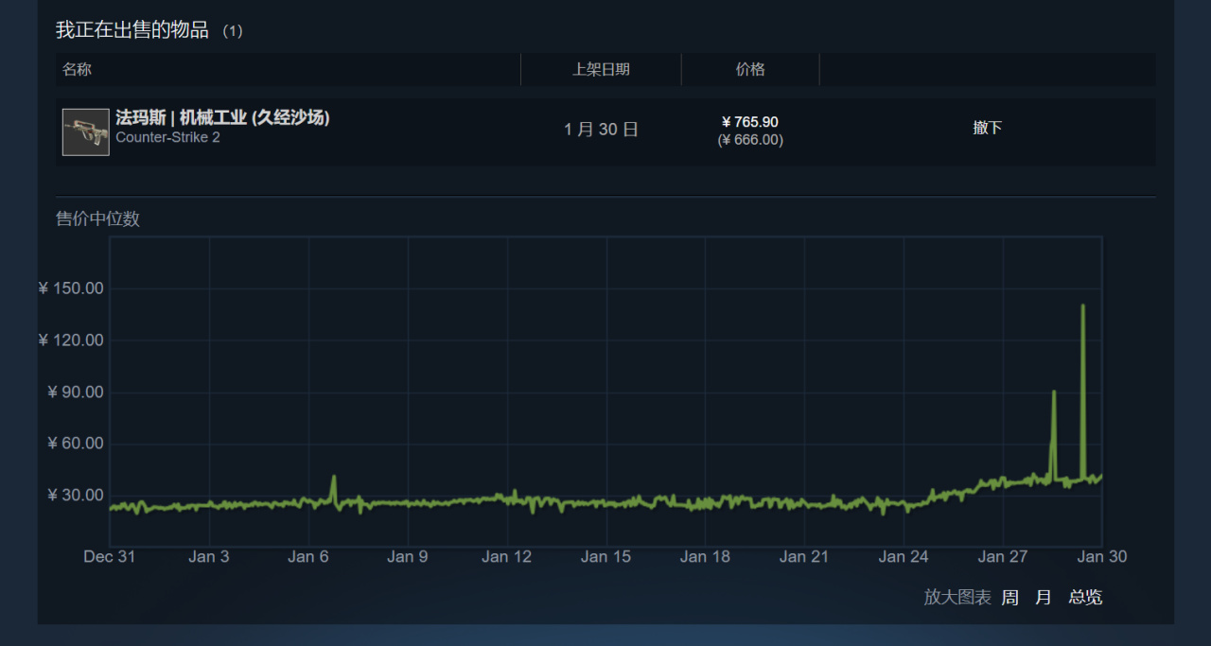Click the Jan 30 date axis label
This screenshot has width=1211, height=646.
click(x=1102, y=557)
